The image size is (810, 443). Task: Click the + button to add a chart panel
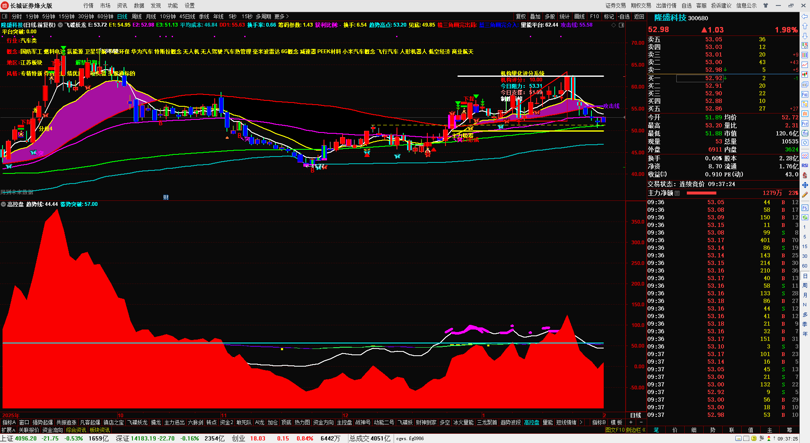tap(631, 422)
